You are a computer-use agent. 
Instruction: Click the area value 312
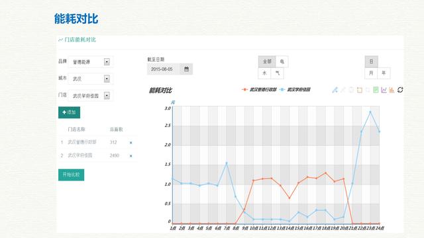coord(113,142)
